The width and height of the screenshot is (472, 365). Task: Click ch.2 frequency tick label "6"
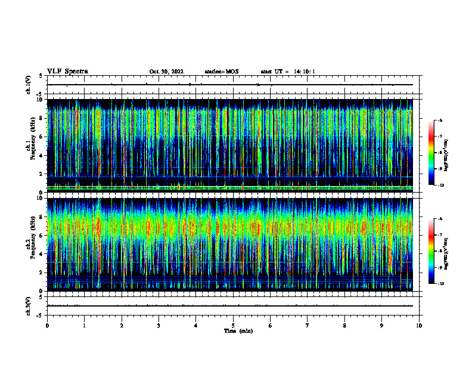click(x=41, y=235)
